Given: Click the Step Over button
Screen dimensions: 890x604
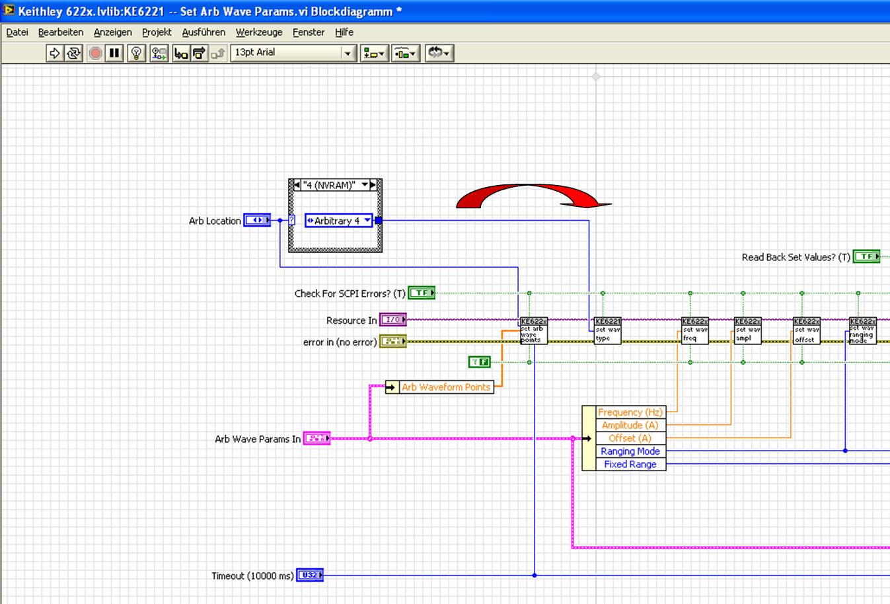Looking at the screenshot, I should click(199, 53).
